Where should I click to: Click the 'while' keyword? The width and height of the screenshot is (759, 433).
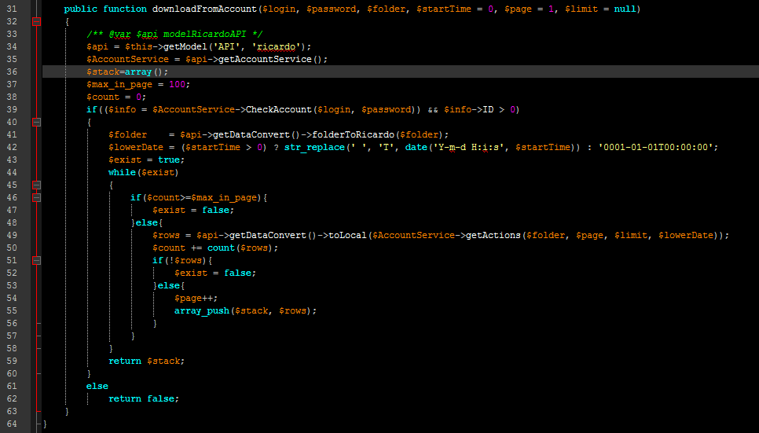click(122, 172)
